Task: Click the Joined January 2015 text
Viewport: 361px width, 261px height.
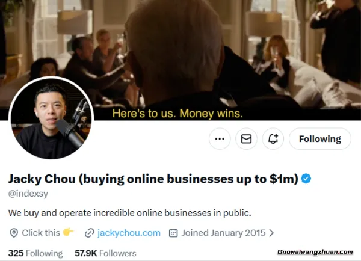Action: pos(223,233)
